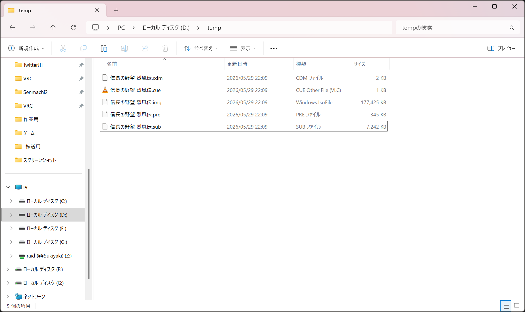Click ローカル ディスク (D:) in address bar
525x312 pixels.
point(166,28)
